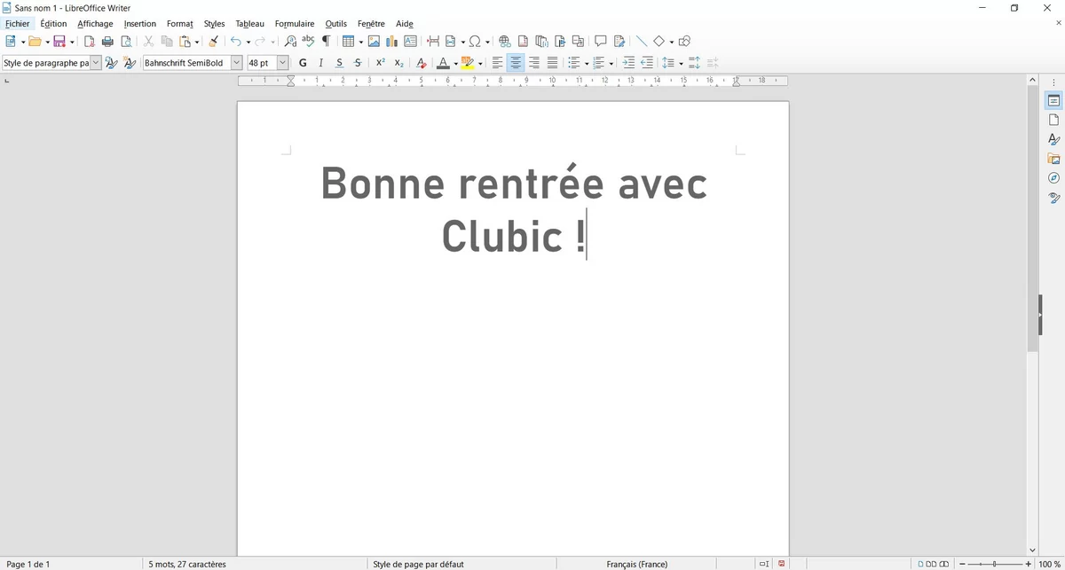
Task: Open the Bahnschrift SemiBold font name dropdown
Action: [x=236, y=63]
